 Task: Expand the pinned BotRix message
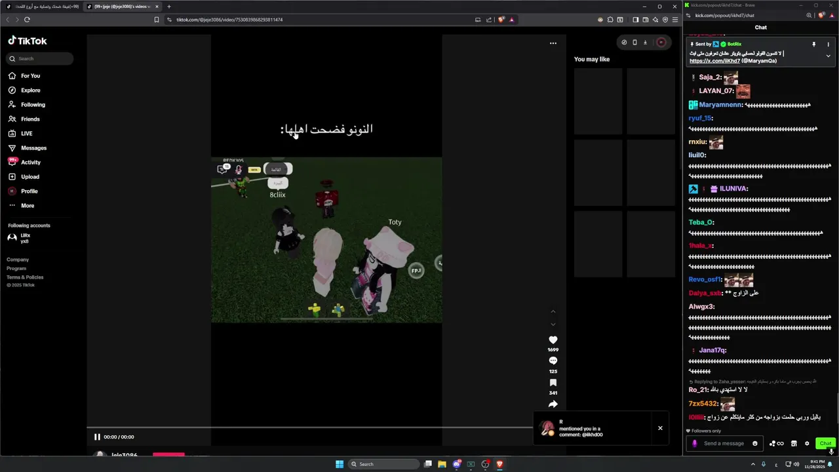pos(828,56)
